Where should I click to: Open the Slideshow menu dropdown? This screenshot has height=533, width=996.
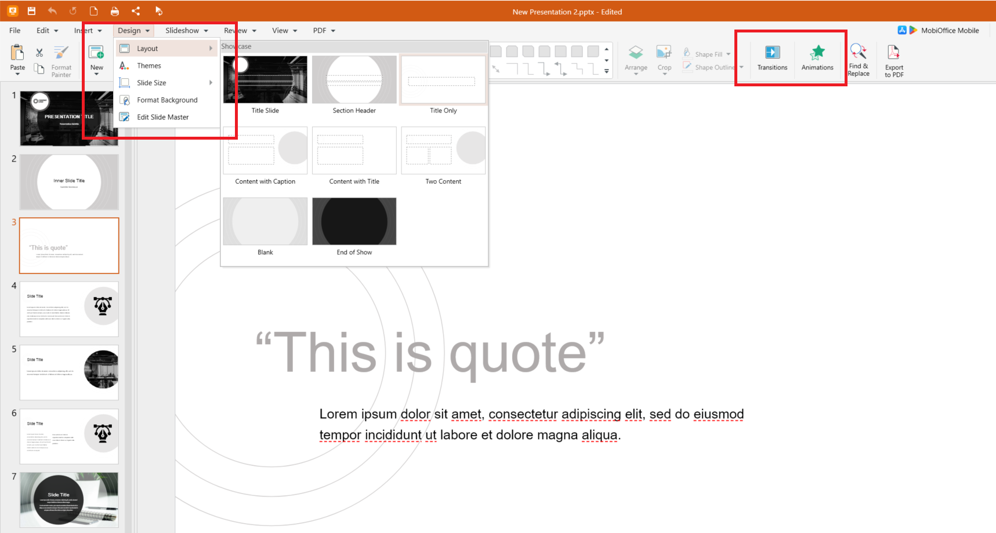tap(186, 31)
